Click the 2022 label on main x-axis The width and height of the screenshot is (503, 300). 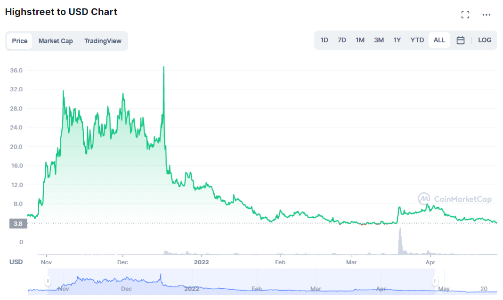[x=201, y=262]
